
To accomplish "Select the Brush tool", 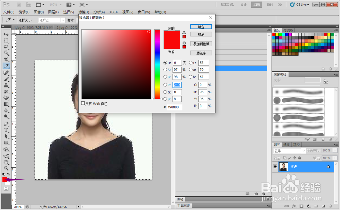I will [6, 79].
